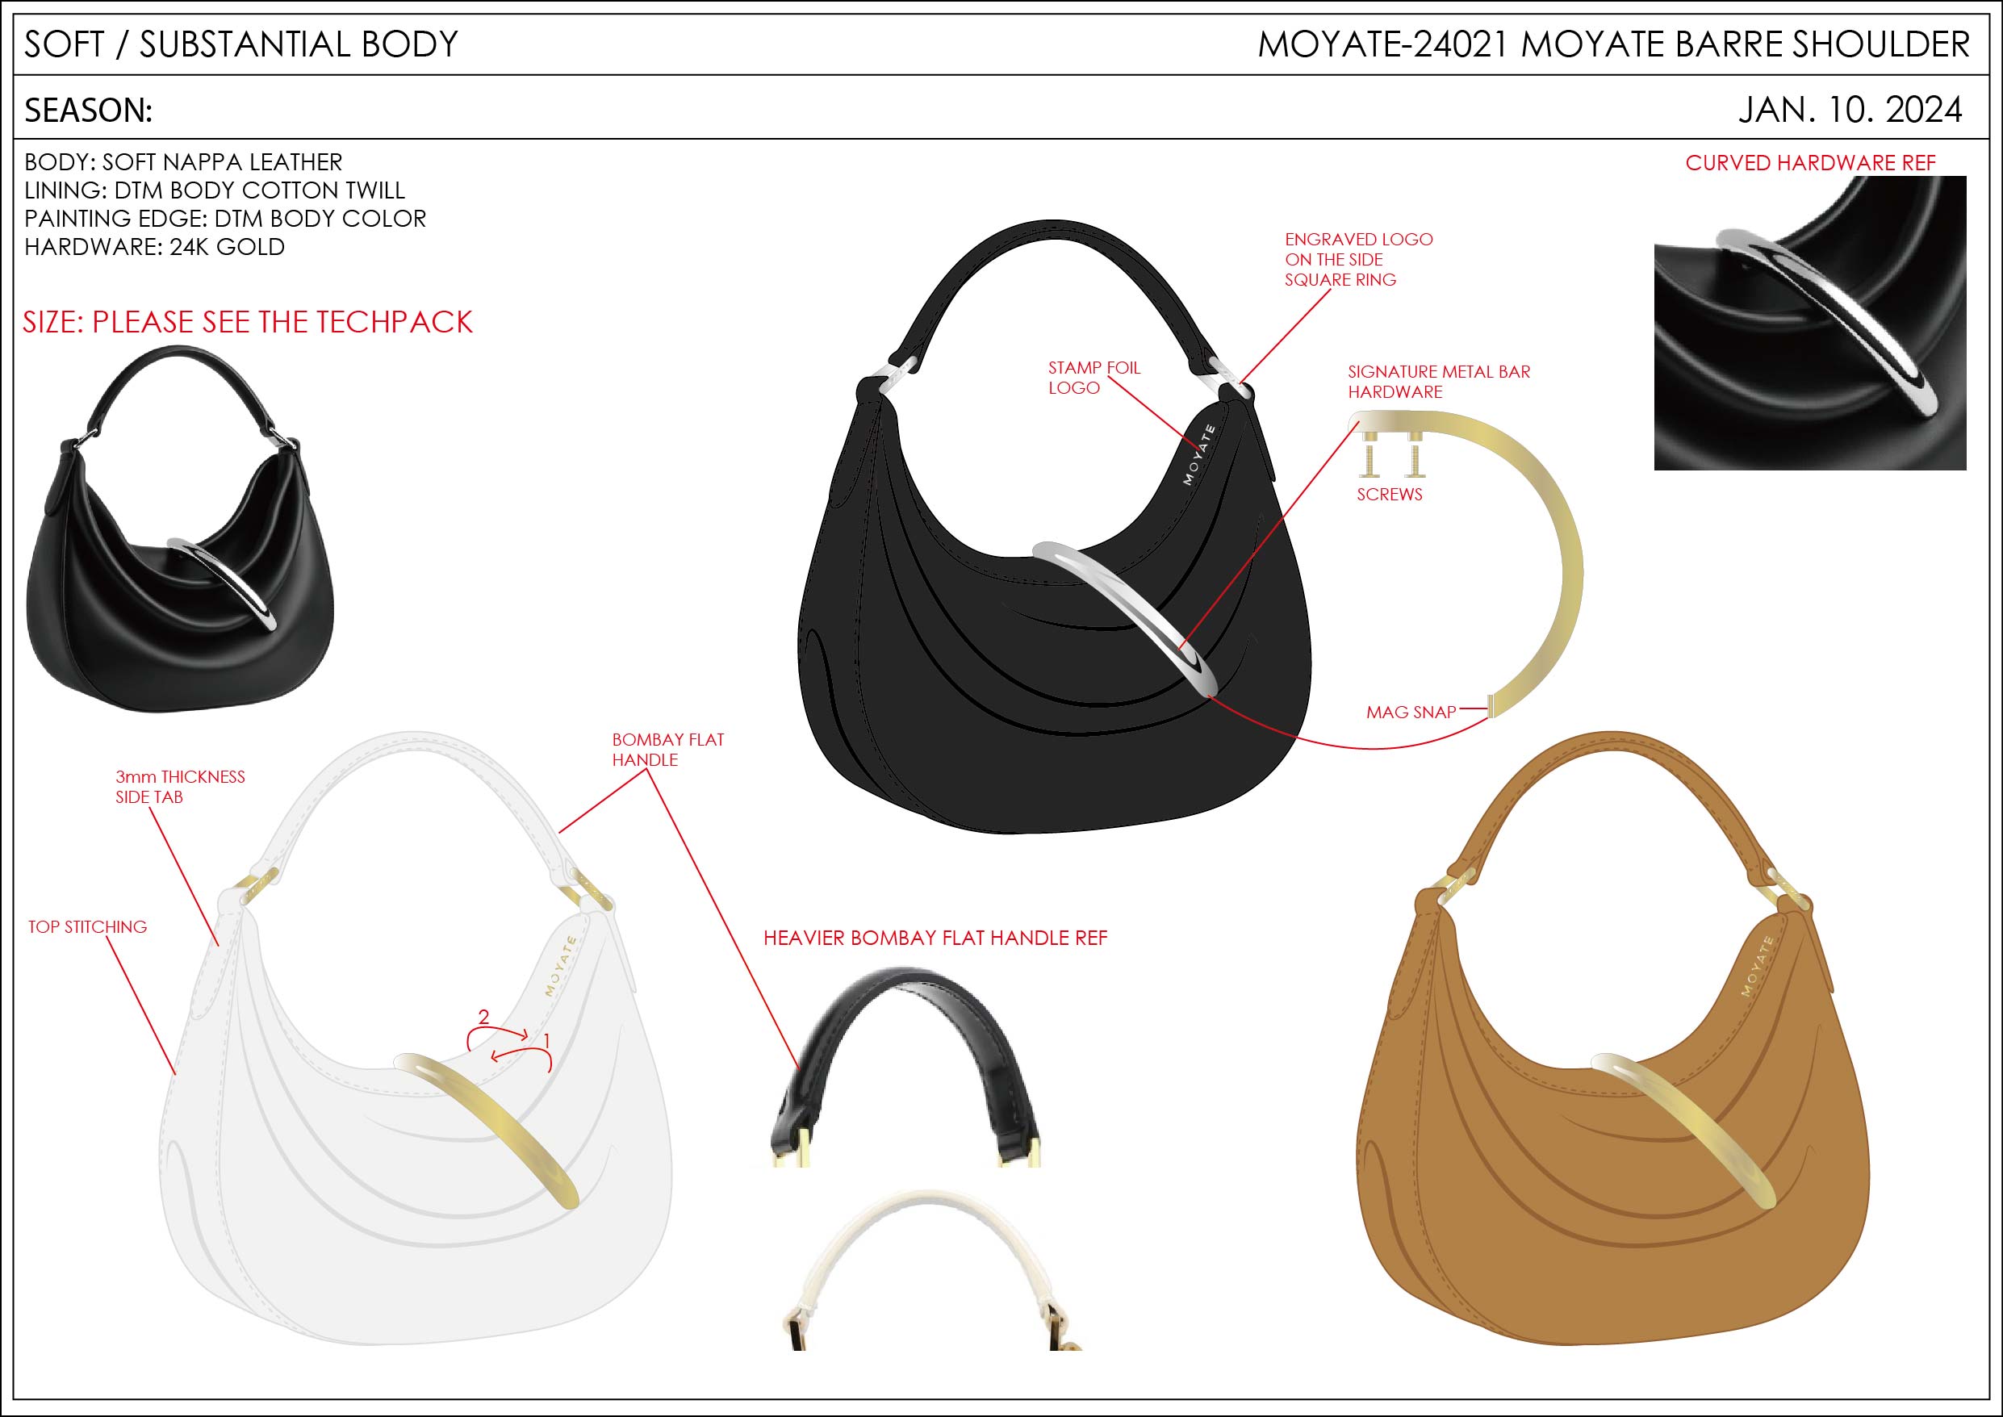Click the 'ENGRAVED LOGO ON THE SIDE SQUARE RING' annotation
This screenshot has width=2003, height=1417.
[1358, 259]
